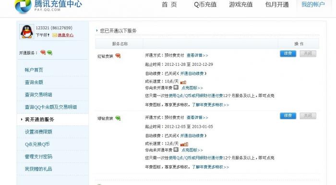Click 了解年费更多特权>> under 绿钻贵族
This screenshot has height=185, width=336.
210,167
